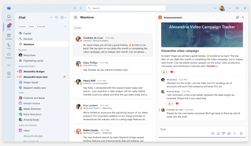The height and width of the screenshot is (146, 251).
Task: Click the search icon in Chat header
Action: [57, 17]
